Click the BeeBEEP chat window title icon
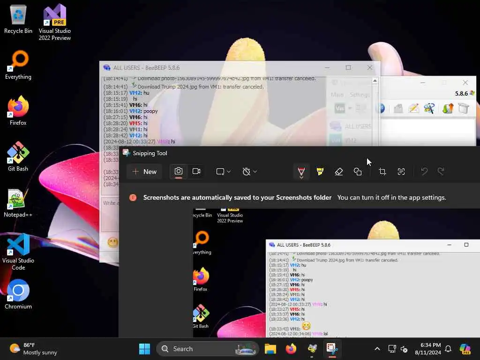Screen dimensions: 480x360 pyautogui.click(x=107, y=67)
